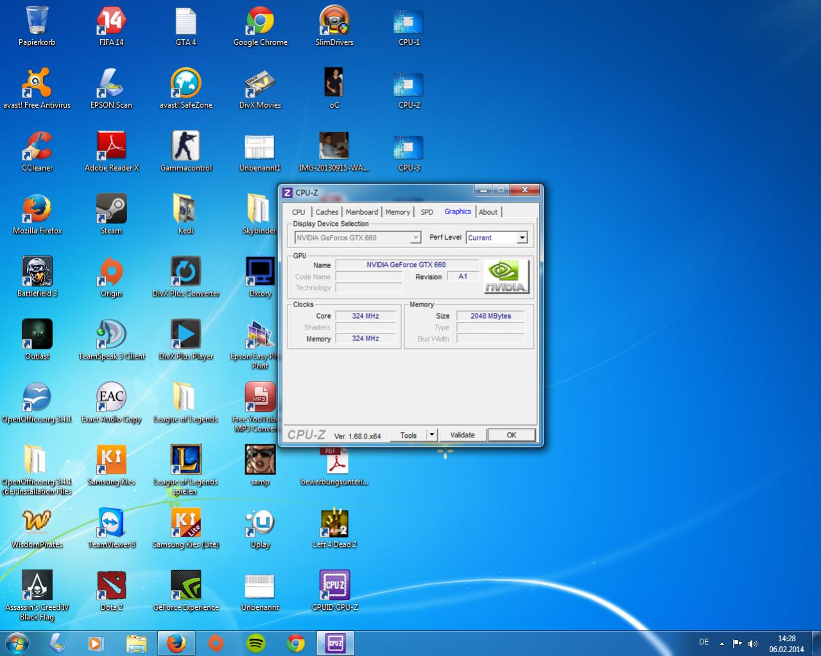Open Windows Explorer from the taskbar
This screenshot has height=656, width=821.
coord(136,643)
